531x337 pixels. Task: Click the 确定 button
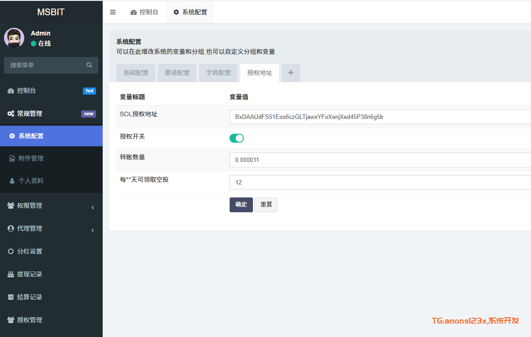[x=241, y=205]
